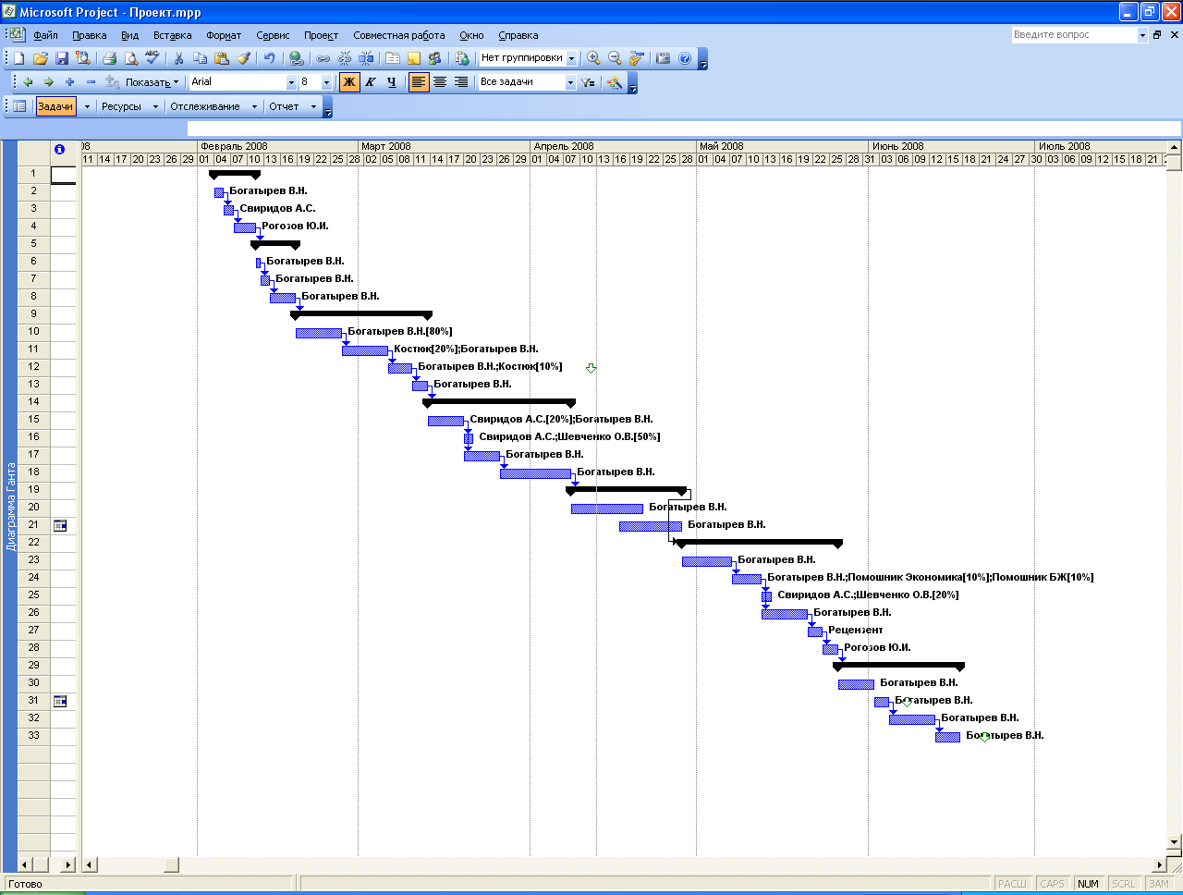Print the Gantt chart
This screenshot has height=895, width=1183.
[x=109, y=58]
